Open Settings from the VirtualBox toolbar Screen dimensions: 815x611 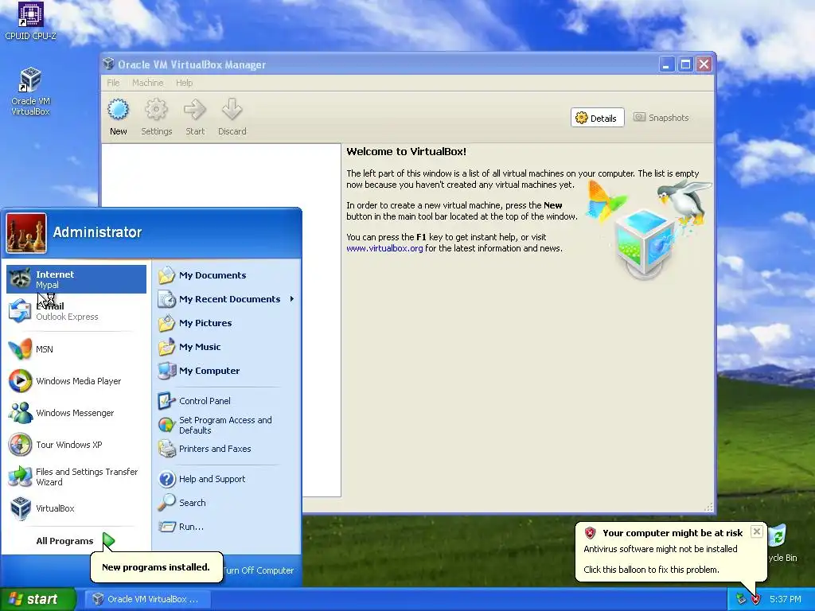coord(157,117)
